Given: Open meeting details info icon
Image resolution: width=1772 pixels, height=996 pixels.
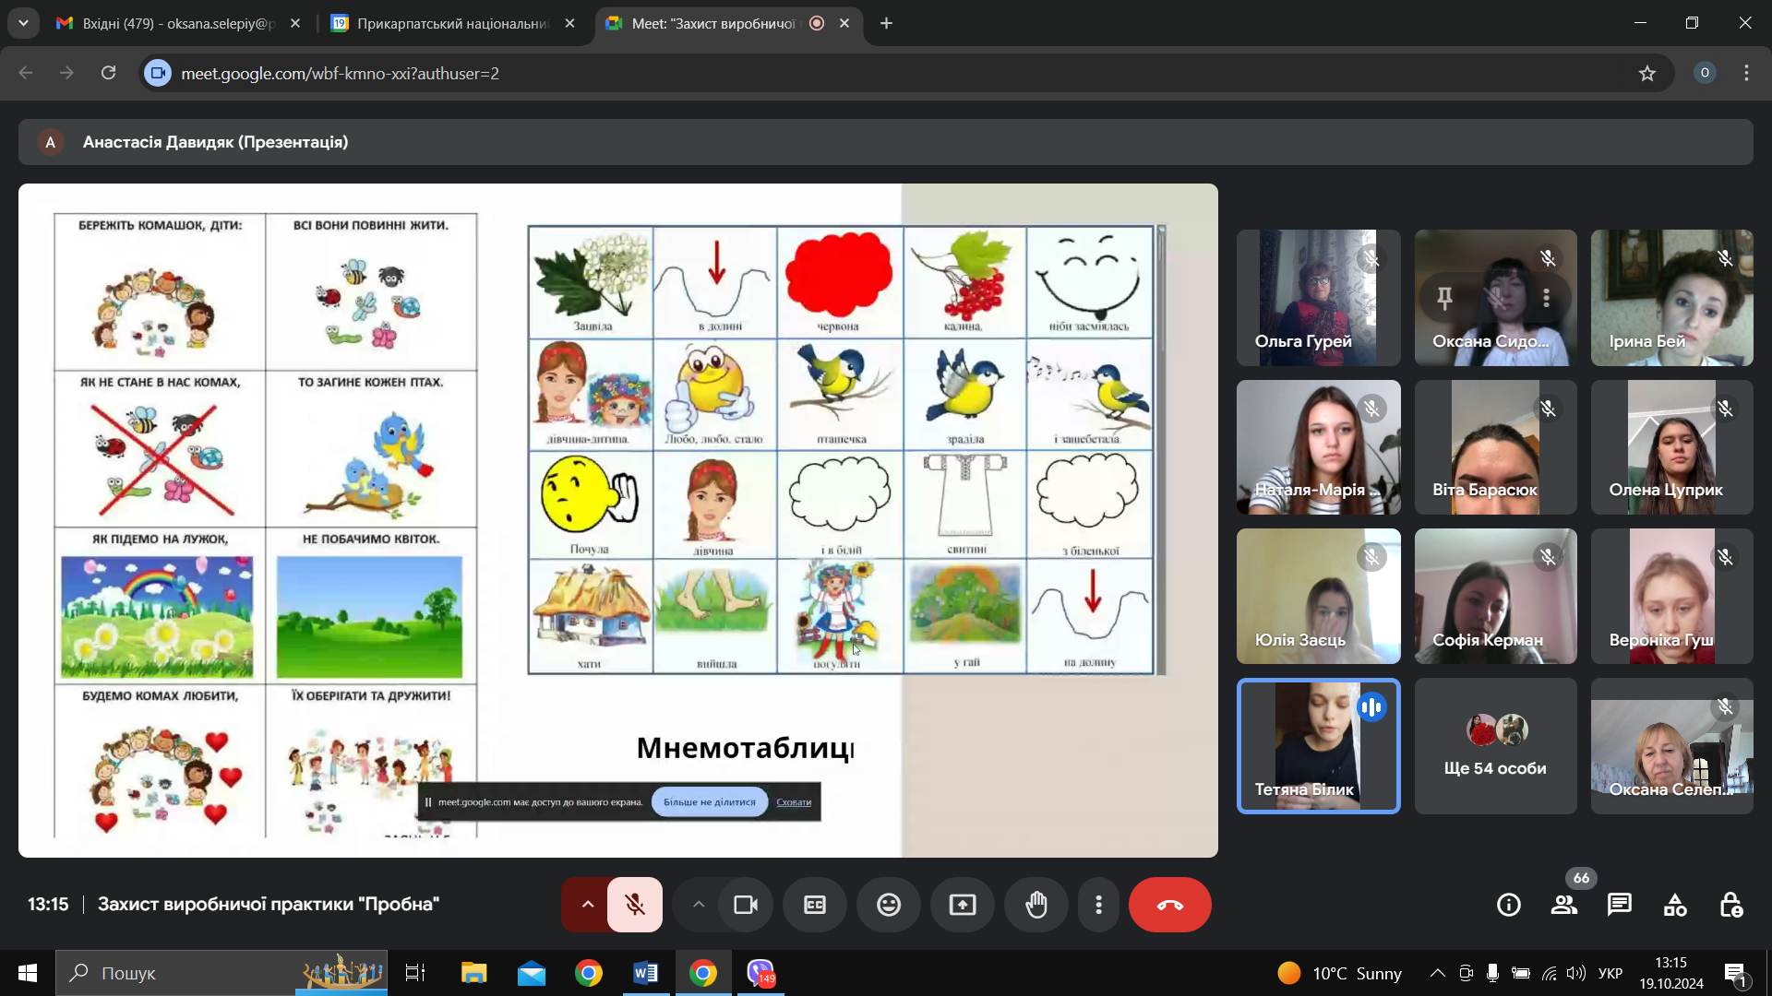Looking at the screenshot, I should click(x=1509, y=905).
